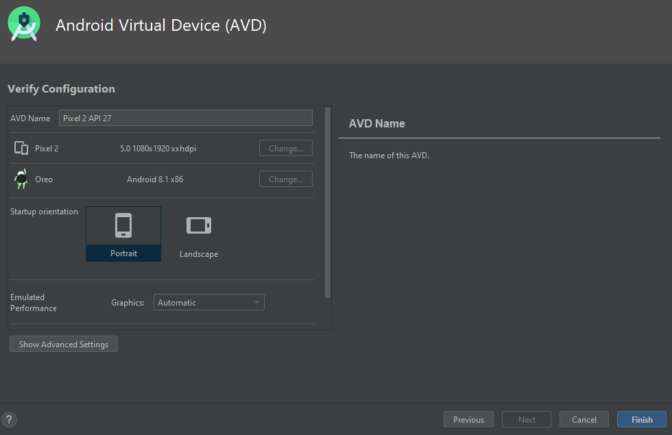The width and height of the screenshot is (672, 435).
Task: Click the Android 8.1 x86 text
Action: pos(155,179)
